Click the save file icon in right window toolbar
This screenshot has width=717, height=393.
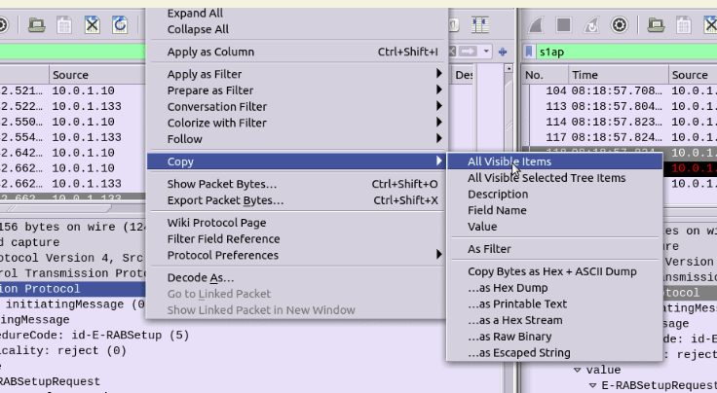click(x=684, y=24)
